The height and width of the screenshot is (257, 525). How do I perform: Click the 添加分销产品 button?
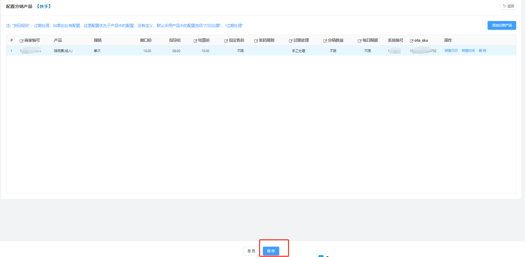(502, 25)
